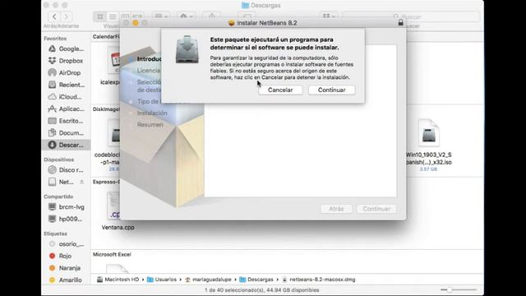
Task: Click Descargas in the path bar
Action: pyautogui.click(x=256, y=280)
